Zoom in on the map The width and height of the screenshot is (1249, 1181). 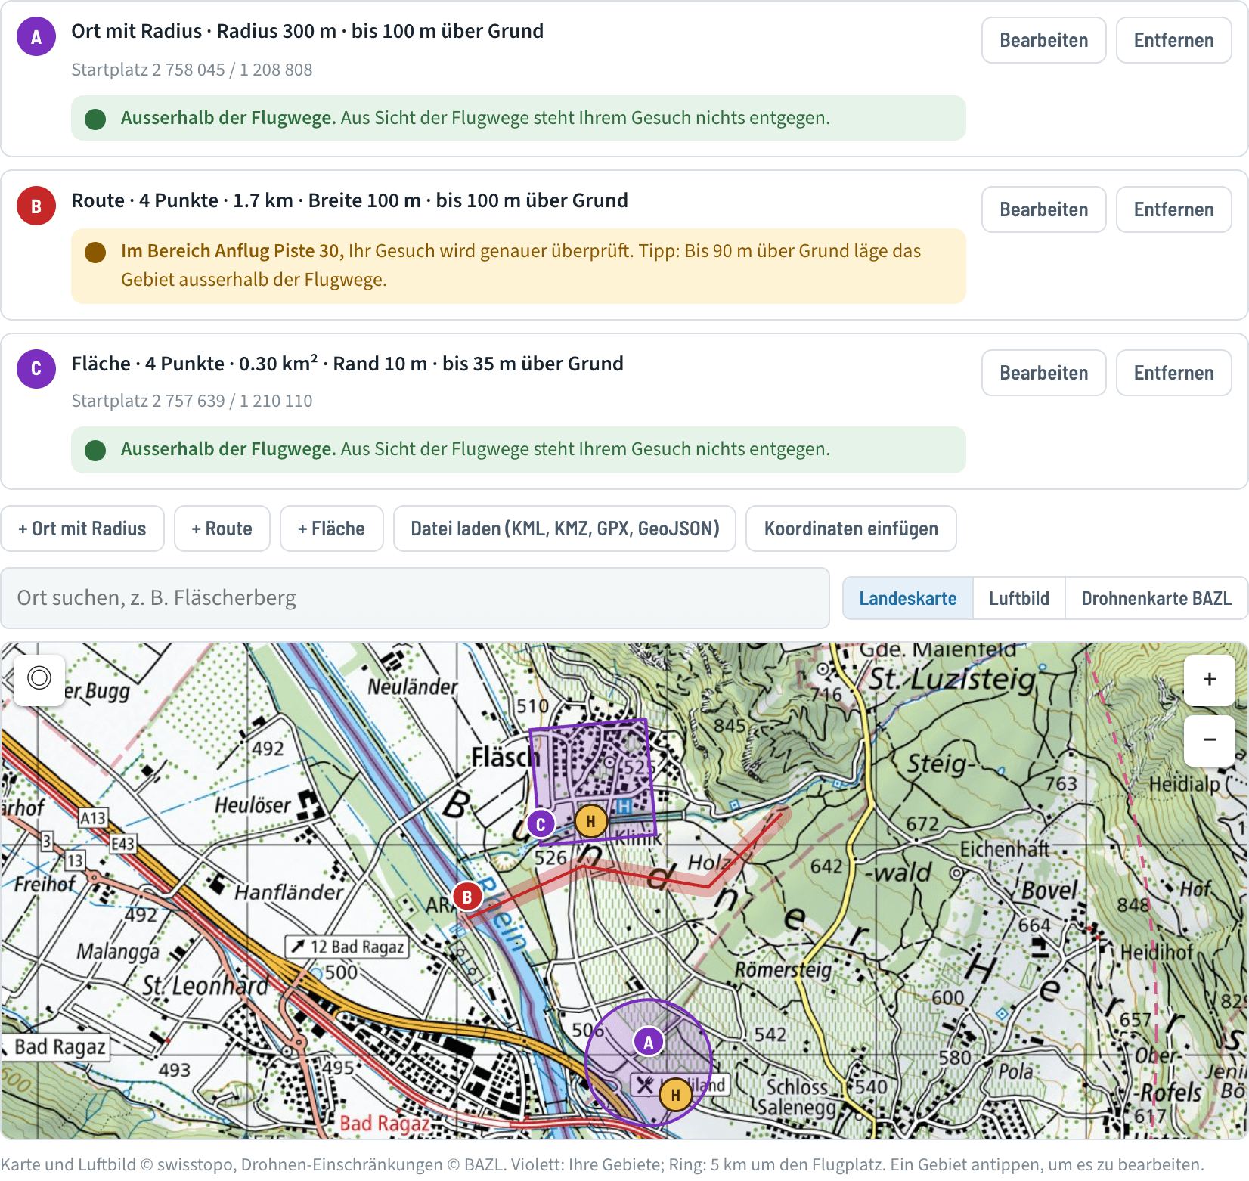(1210, 680)
